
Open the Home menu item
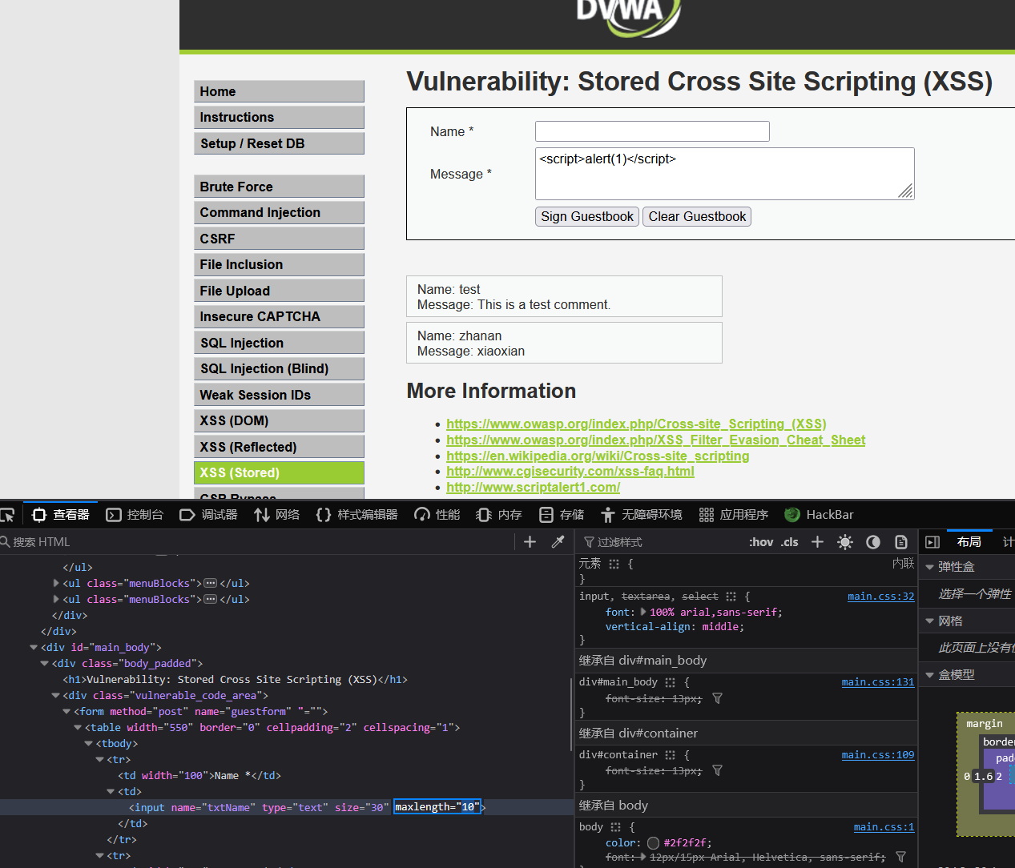tap(279, 91)
